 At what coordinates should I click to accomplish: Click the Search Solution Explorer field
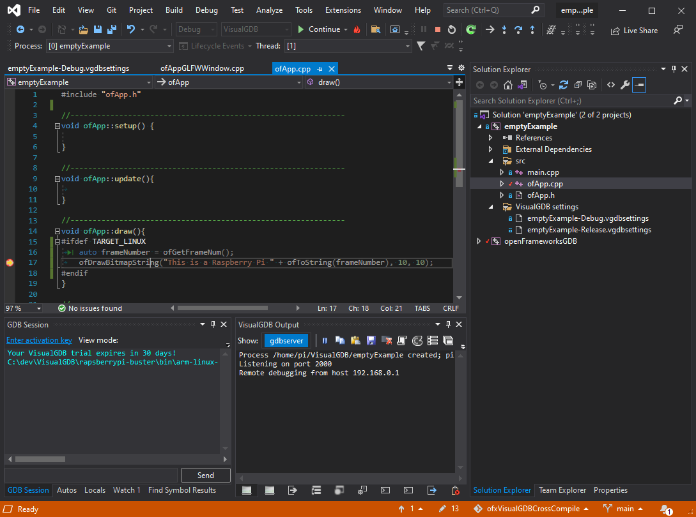573,101
